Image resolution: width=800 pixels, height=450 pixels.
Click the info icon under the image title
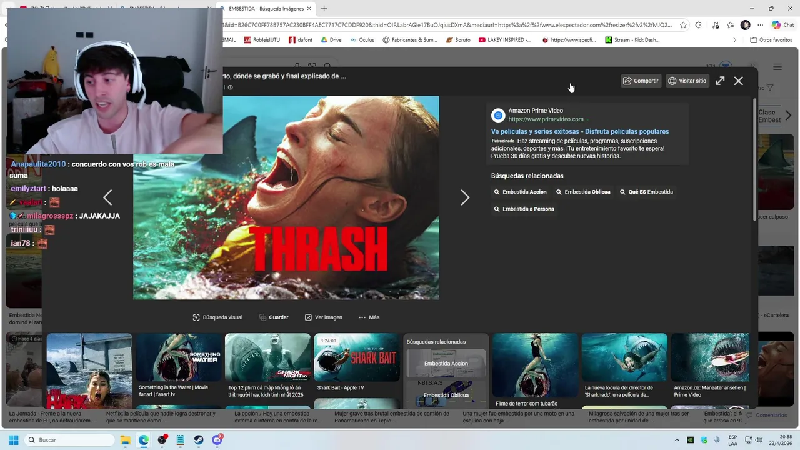(230, 87)
